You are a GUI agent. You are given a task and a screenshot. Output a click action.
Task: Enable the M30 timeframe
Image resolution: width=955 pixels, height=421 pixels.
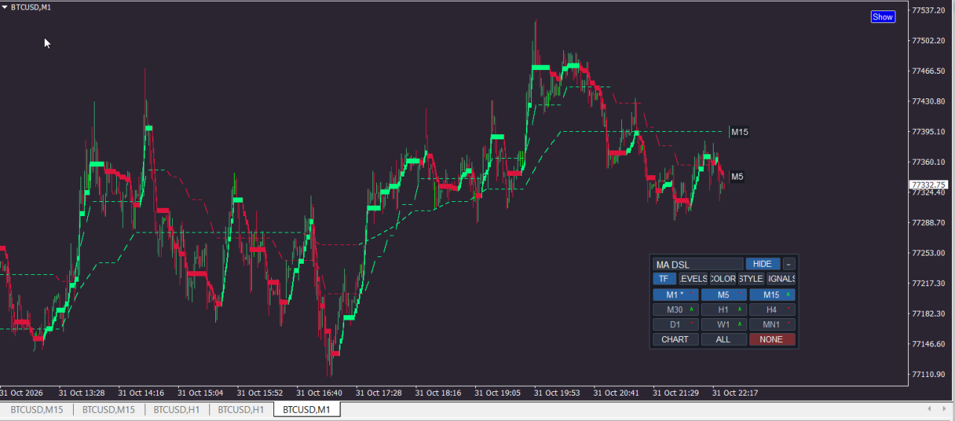tap(676, 309)
